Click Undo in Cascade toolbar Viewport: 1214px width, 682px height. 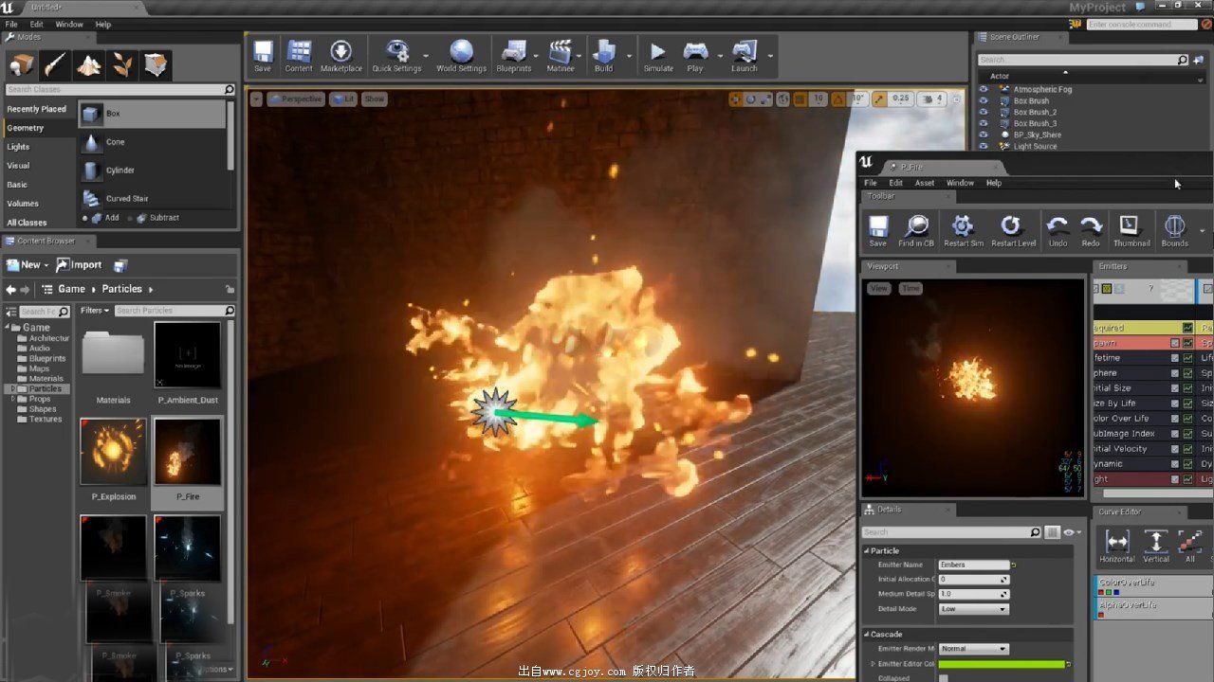tap(1058, 231)
